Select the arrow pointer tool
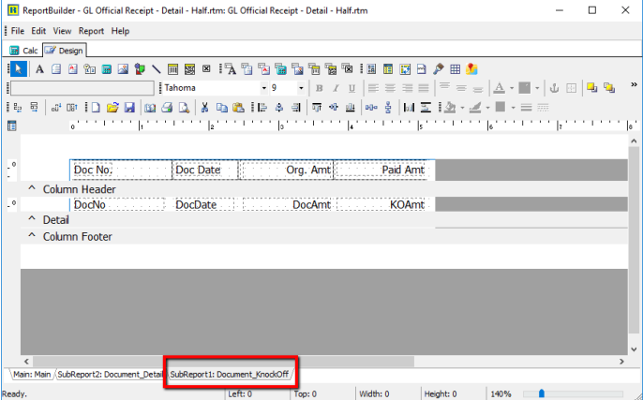This screenshot has width=643, height=400. pos(18,68)
